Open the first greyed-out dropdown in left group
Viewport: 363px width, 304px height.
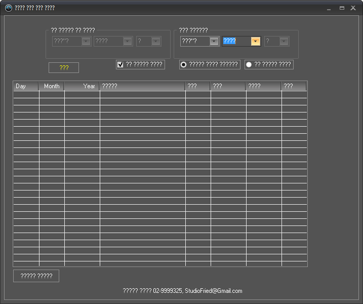[x=86, y=42]
